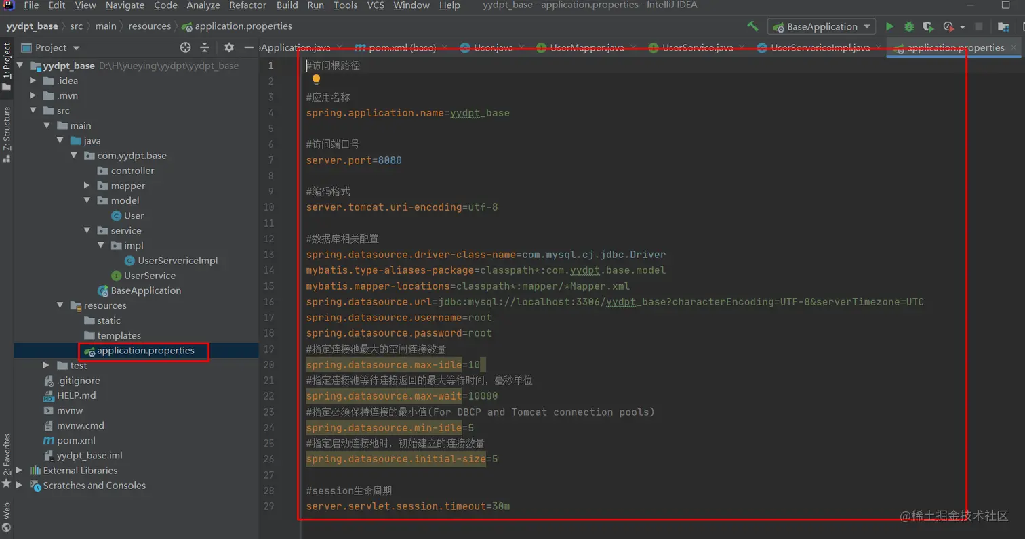Click resources breadcrumb in navigation bar
Screen dimensions: 1025x539
(x=149, y=26)
